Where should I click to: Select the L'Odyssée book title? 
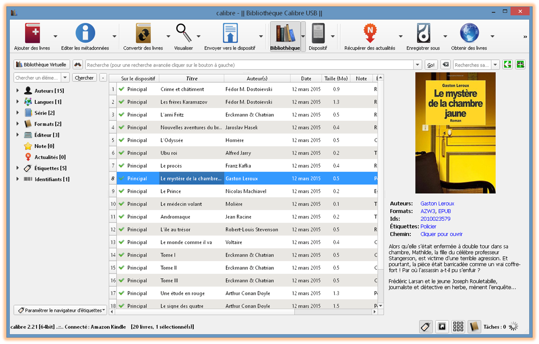(x=172, y=140)
